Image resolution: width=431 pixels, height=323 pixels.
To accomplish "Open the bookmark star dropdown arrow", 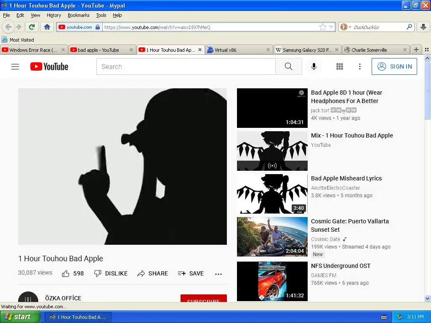I will pyautogui.click(x=331, y=27).
